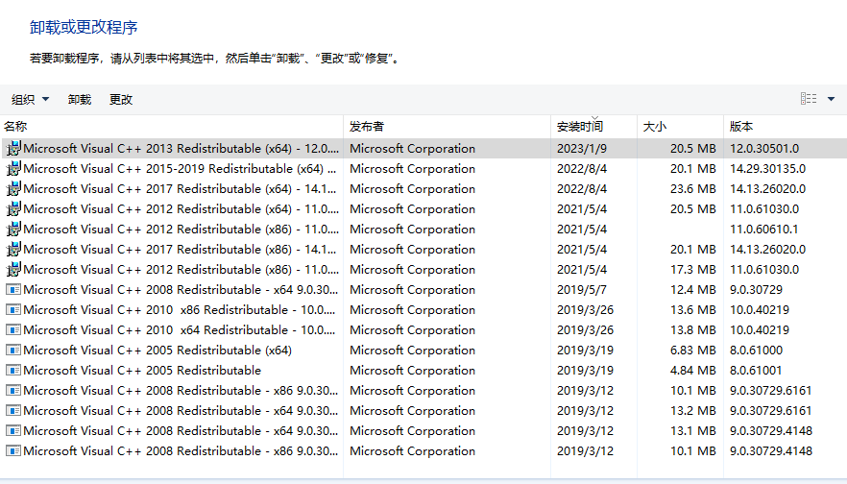Click the installer icon for Visual C++ 2013 x64
847x484 pixels.
click(13, 148)
